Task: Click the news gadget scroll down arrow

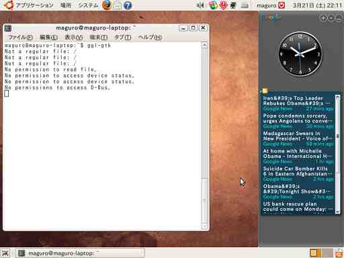Action: (x=337, y=212)
